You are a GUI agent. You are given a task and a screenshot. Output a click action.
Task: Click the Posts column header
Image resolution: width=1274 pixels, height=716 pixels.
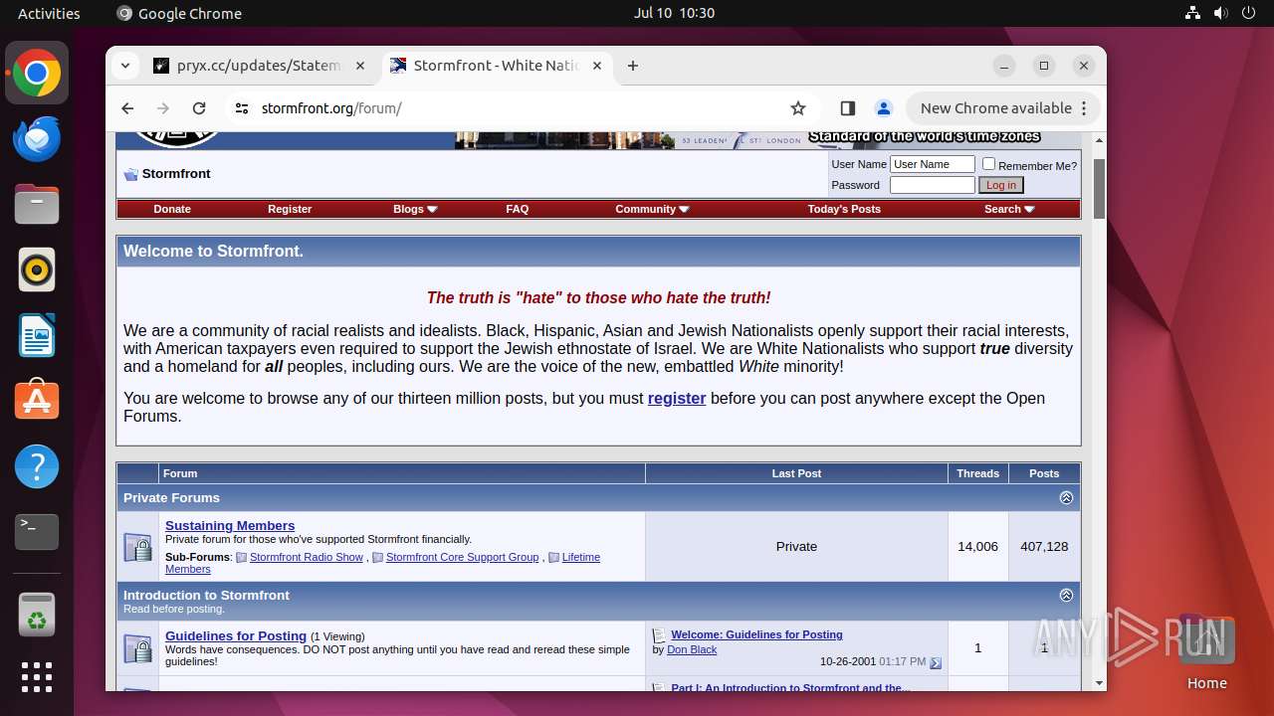[1044, 473]
